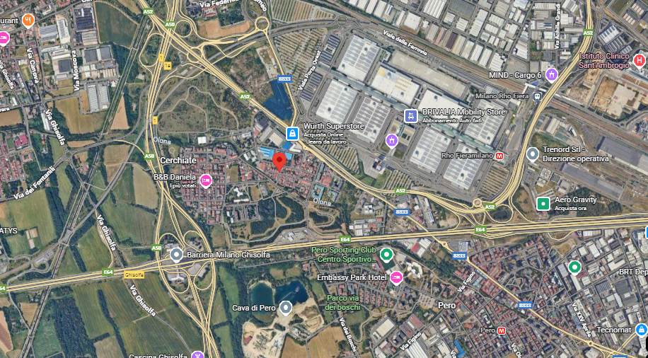Click the Tecnomat shopping bag icon

(x=642, y=330)
